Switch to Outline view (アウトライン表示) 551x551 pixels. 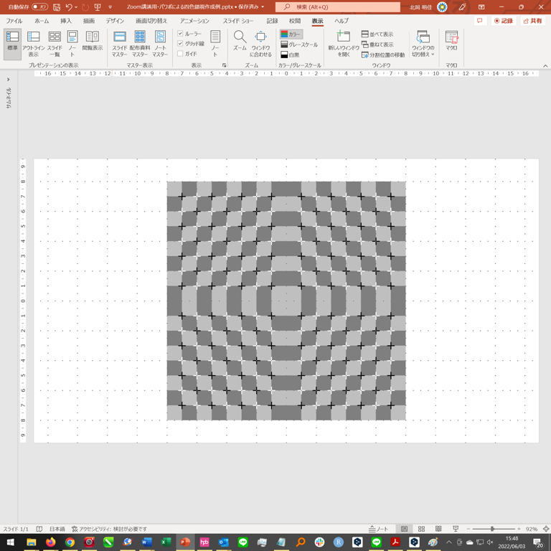[x=33, y=42]
